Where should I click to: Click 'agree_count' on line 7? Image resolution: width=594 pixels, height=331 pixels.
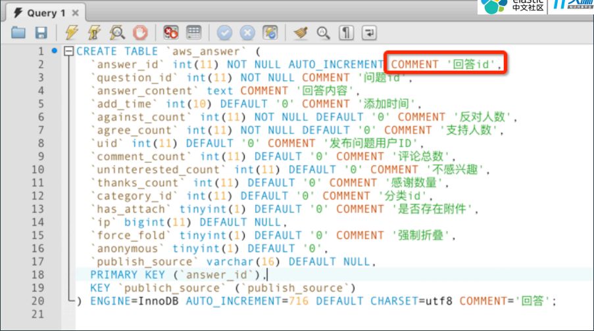coord(134,131)
